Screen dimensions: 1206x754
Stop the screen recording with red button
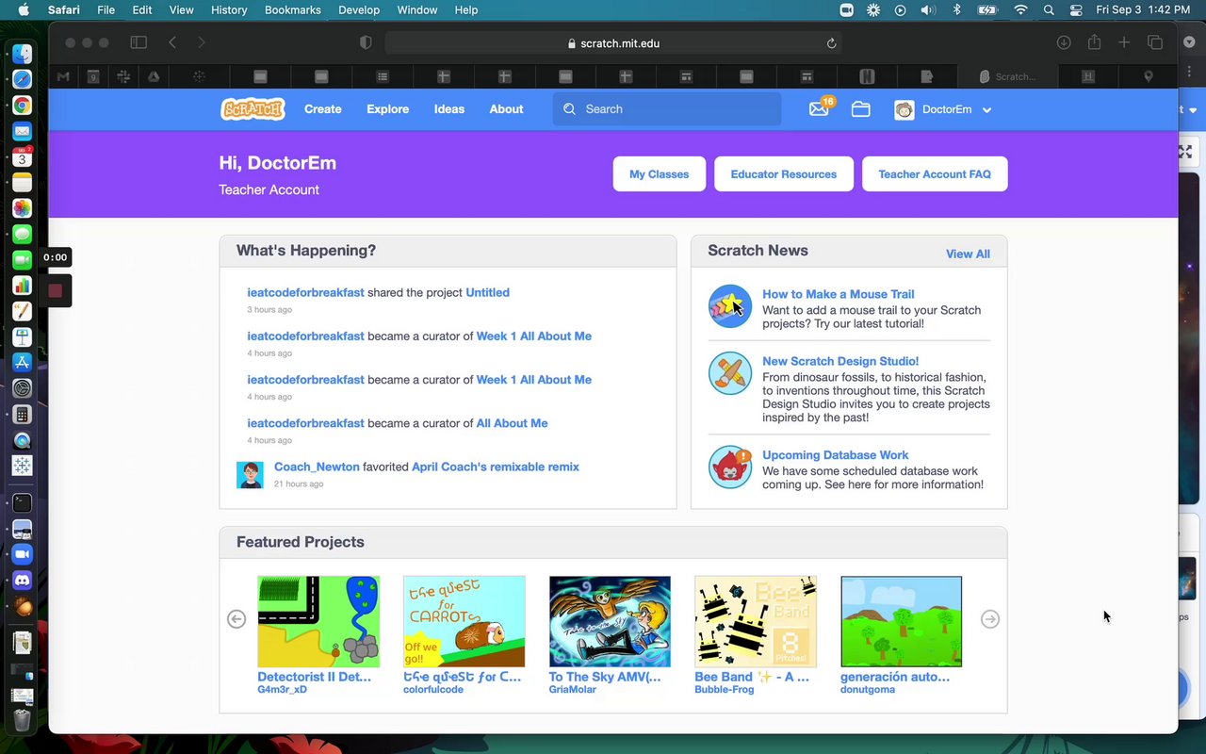(x=56, y=290)
